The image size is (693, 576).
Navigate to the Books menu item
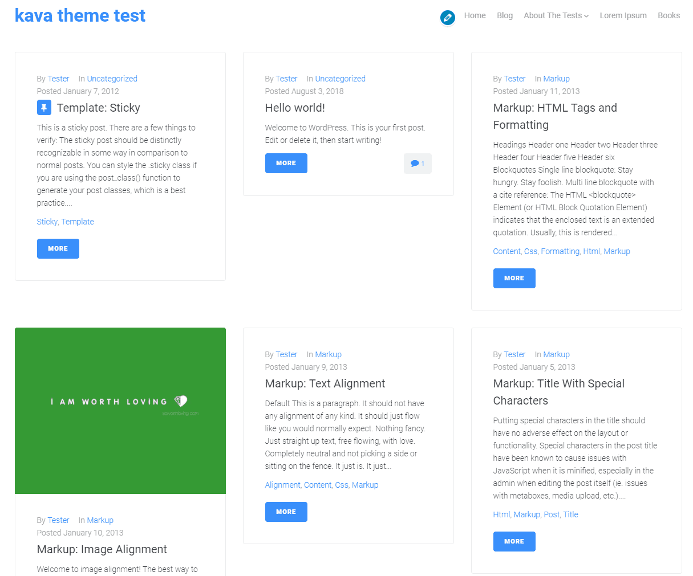pos(668,15)
